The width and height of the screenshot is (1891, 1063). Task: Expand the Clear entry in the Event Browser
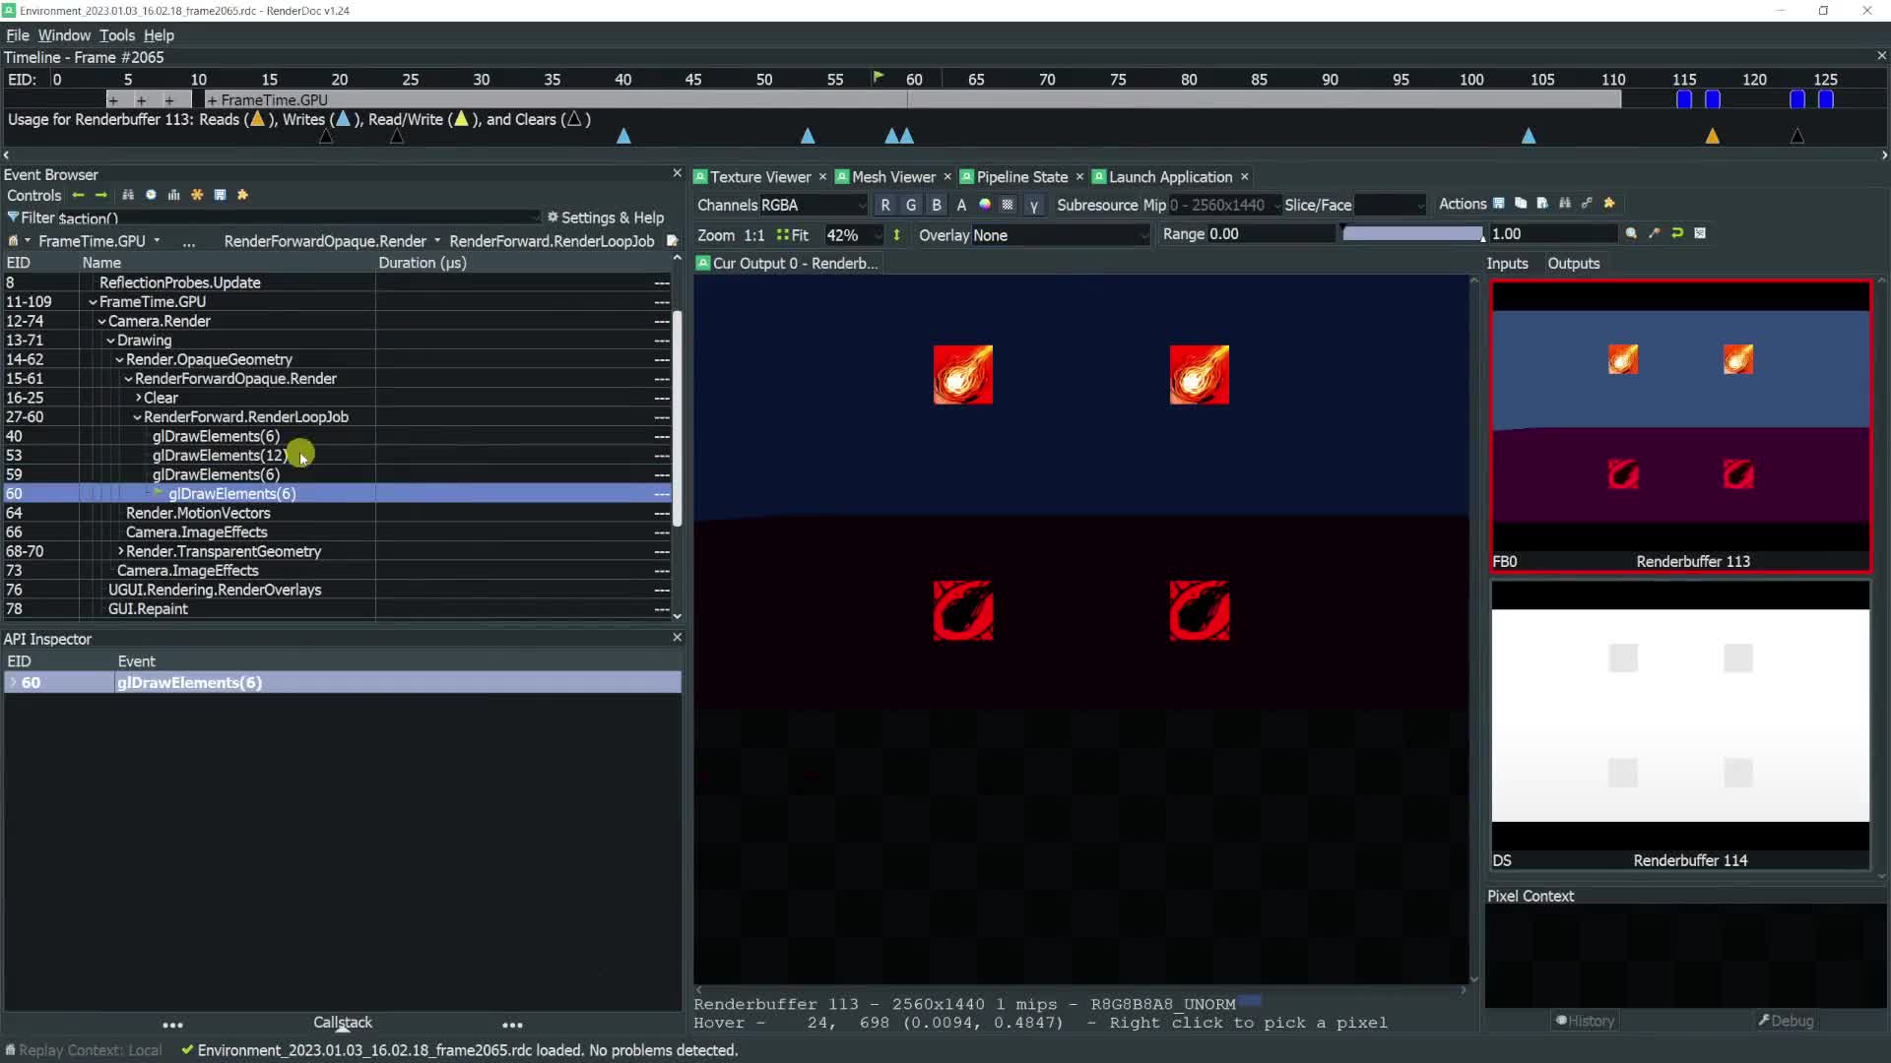click(x=138, y=398)
